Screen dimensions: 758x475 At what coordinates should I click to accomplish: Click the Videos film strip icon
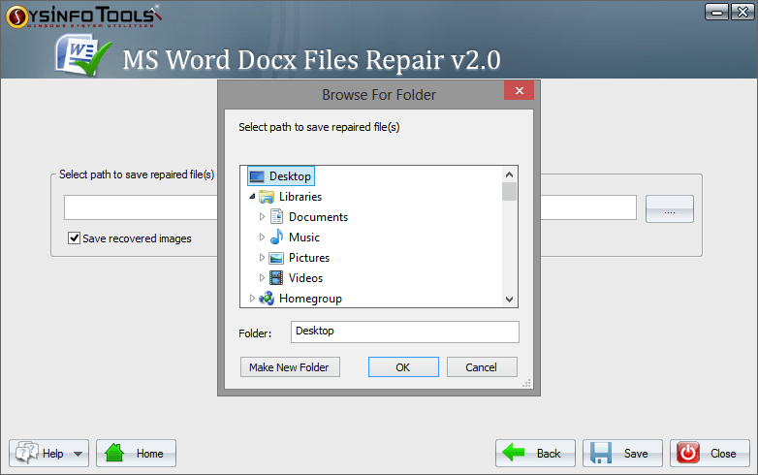point(276,278)
